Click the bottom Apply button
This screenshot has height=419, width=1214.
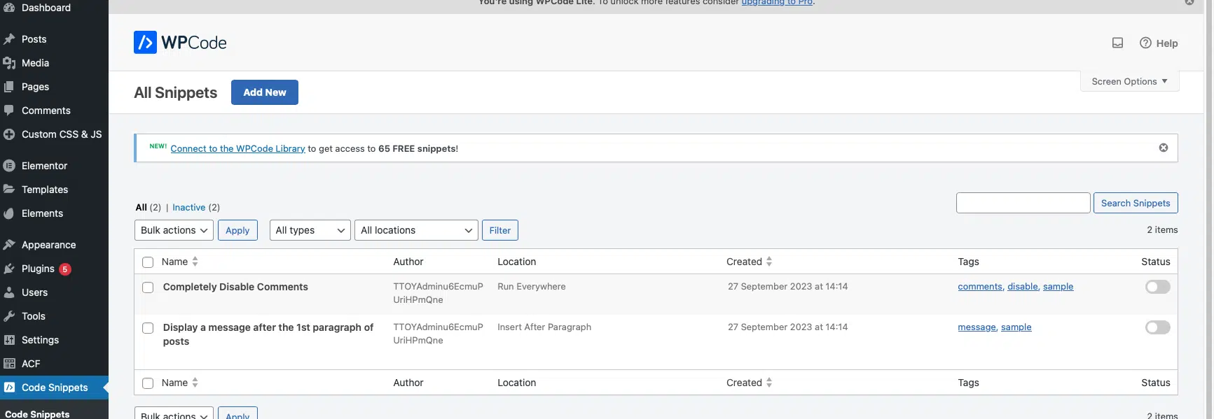(237, 413)
